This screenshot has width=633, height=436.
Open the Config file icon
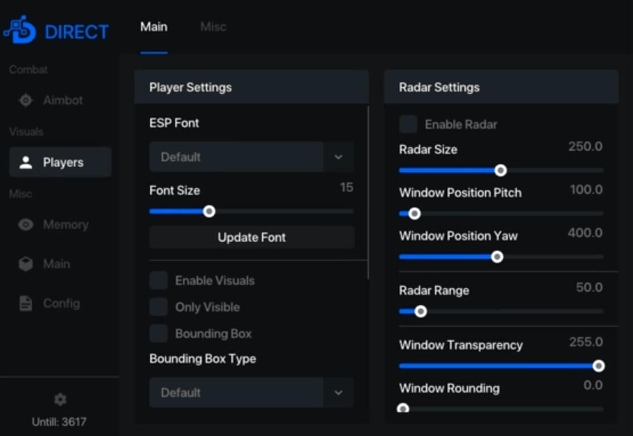tap(26, 304)
